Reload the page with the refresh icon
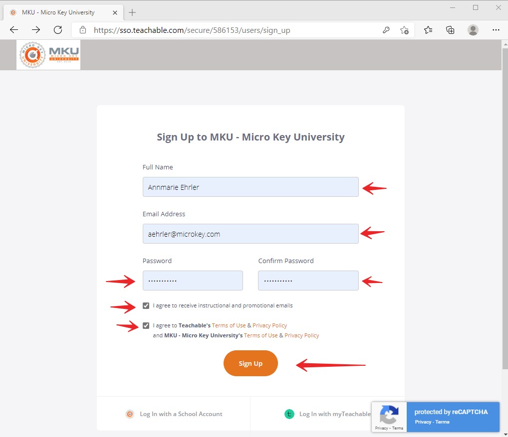Screen dimensions: 508x437 58,30
